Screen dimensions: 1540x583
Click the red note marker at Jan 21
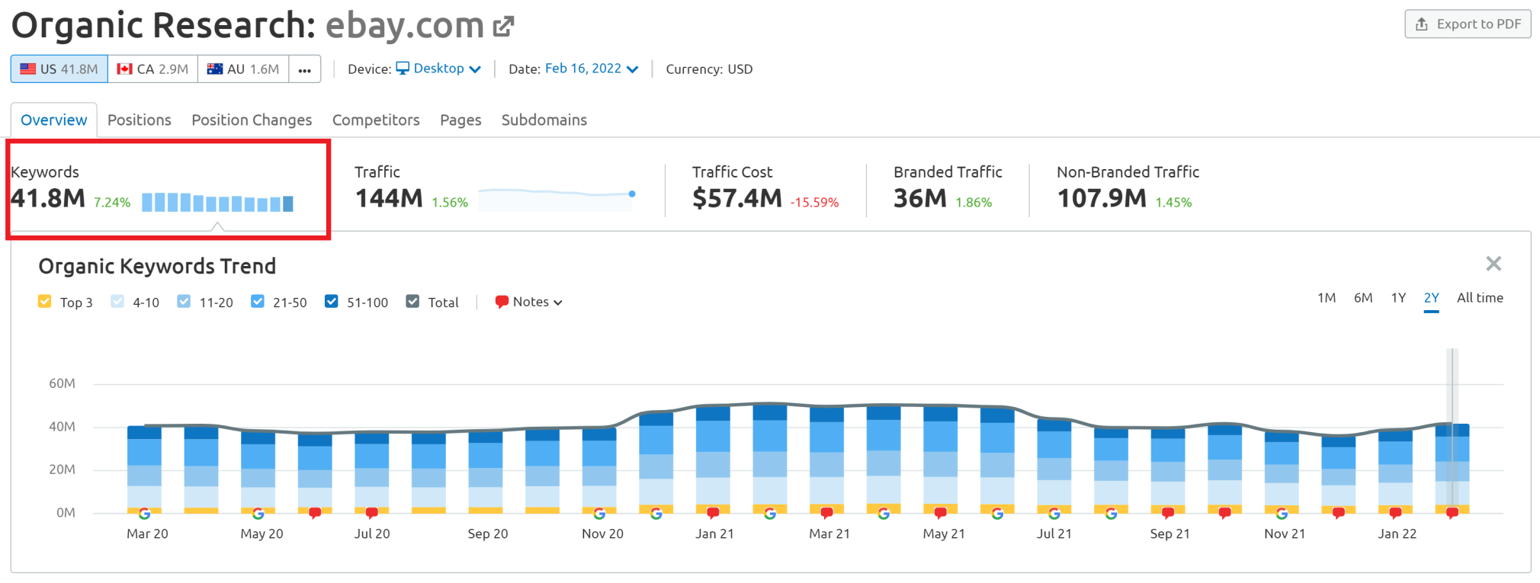pos(713,513)
